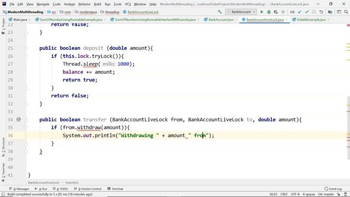Open the Messages tool window
Screen dimensions: 350x197
(x=19, y=189)
